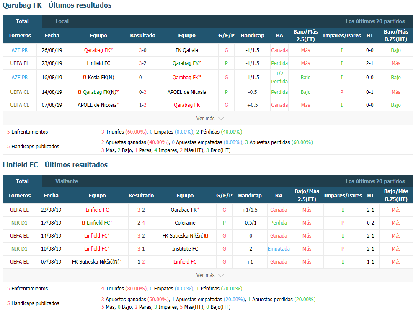The height and width of the screenshot is (313, 416).
Task: Open Qarabag FK in the Linfield table's 23/08/19 row
Action: [185, 210]
